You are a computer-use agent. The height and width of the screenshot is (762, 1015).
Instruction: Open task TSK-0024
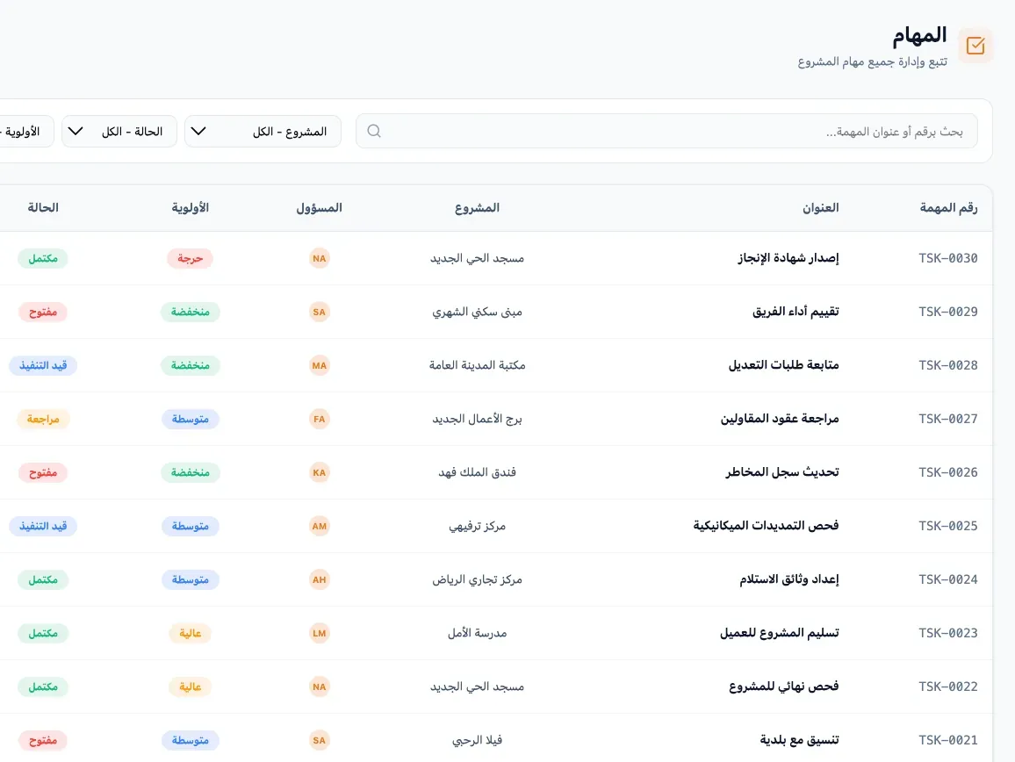[x=948, y=579]
